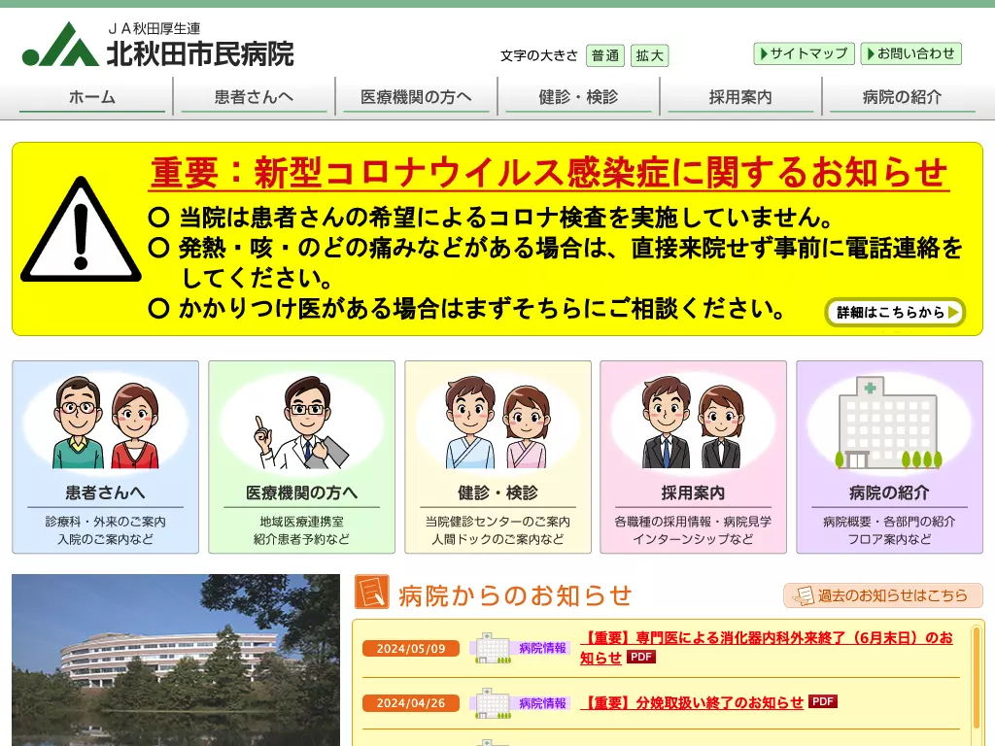Open the 健診・検診 card title
Screen dimensions: 995x746
(x=497, y=492)
